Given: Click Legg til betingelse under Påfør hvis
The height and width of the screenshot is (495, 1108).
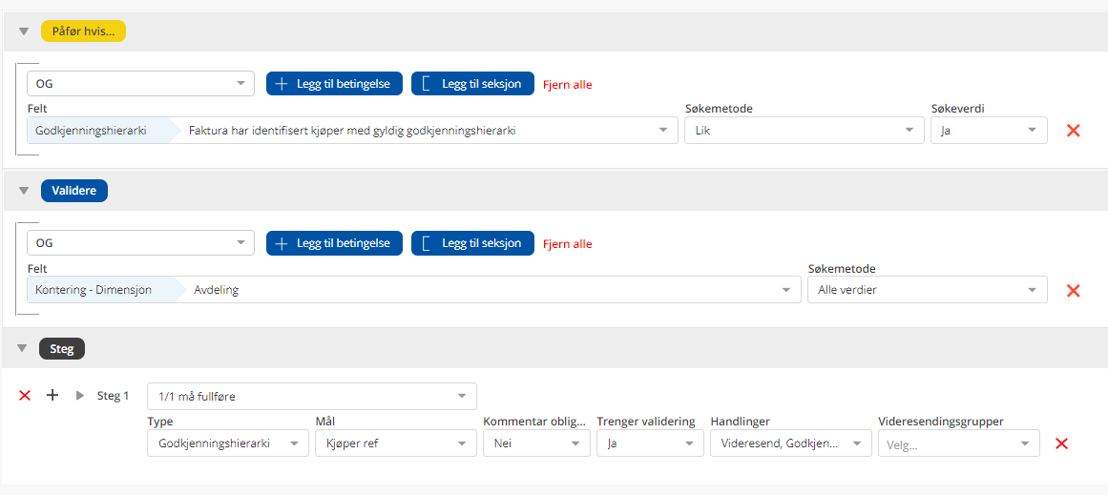Looking at the screenshot, I should 334,84.
